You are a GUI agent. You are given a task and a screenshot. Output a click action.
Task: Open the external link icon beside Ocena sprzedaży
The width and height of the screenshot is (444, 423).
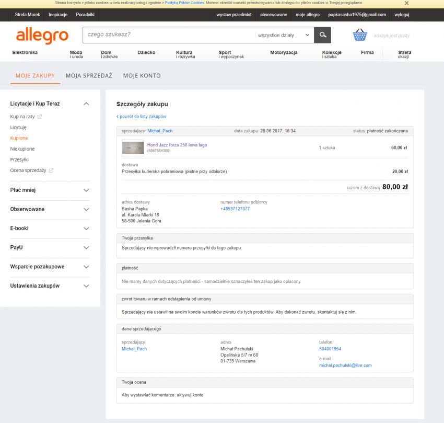click(x=51, y=170)
